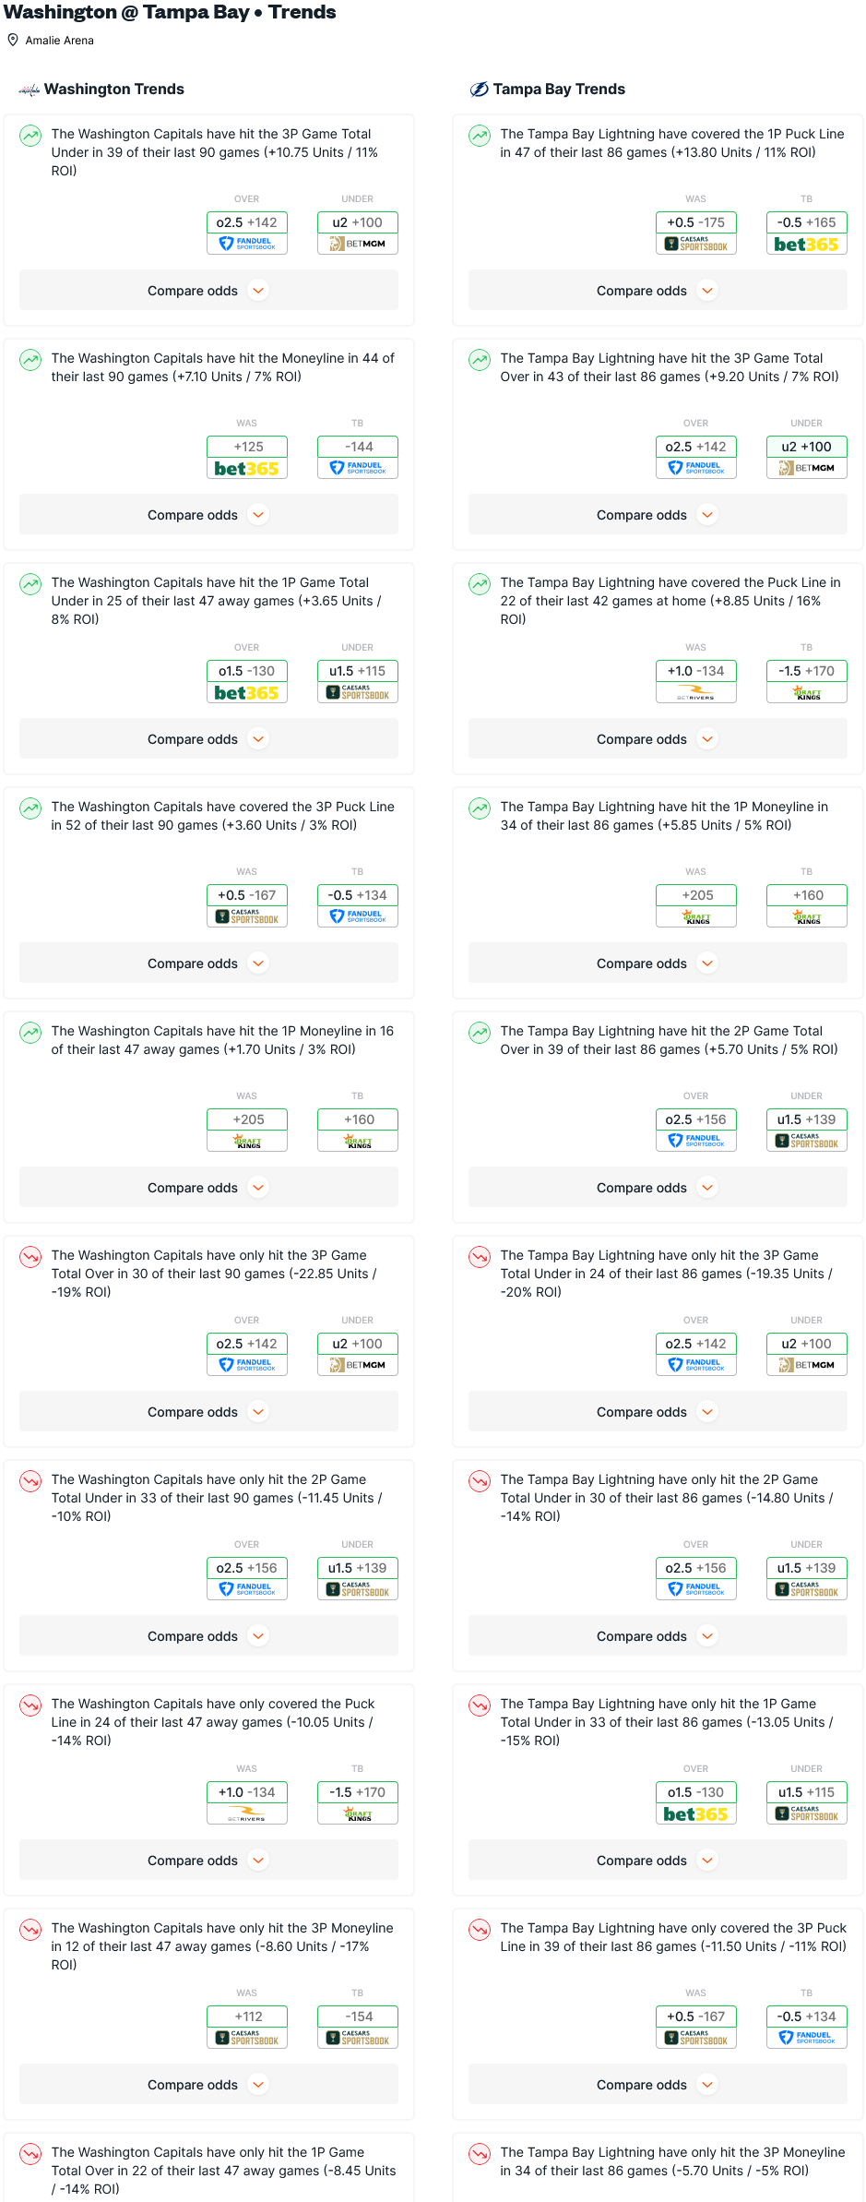Screen dimensions: 866x2202
Task: Expand Compare odds under Tampa Bay 1P Puck Line
Action: coord(658,291)
